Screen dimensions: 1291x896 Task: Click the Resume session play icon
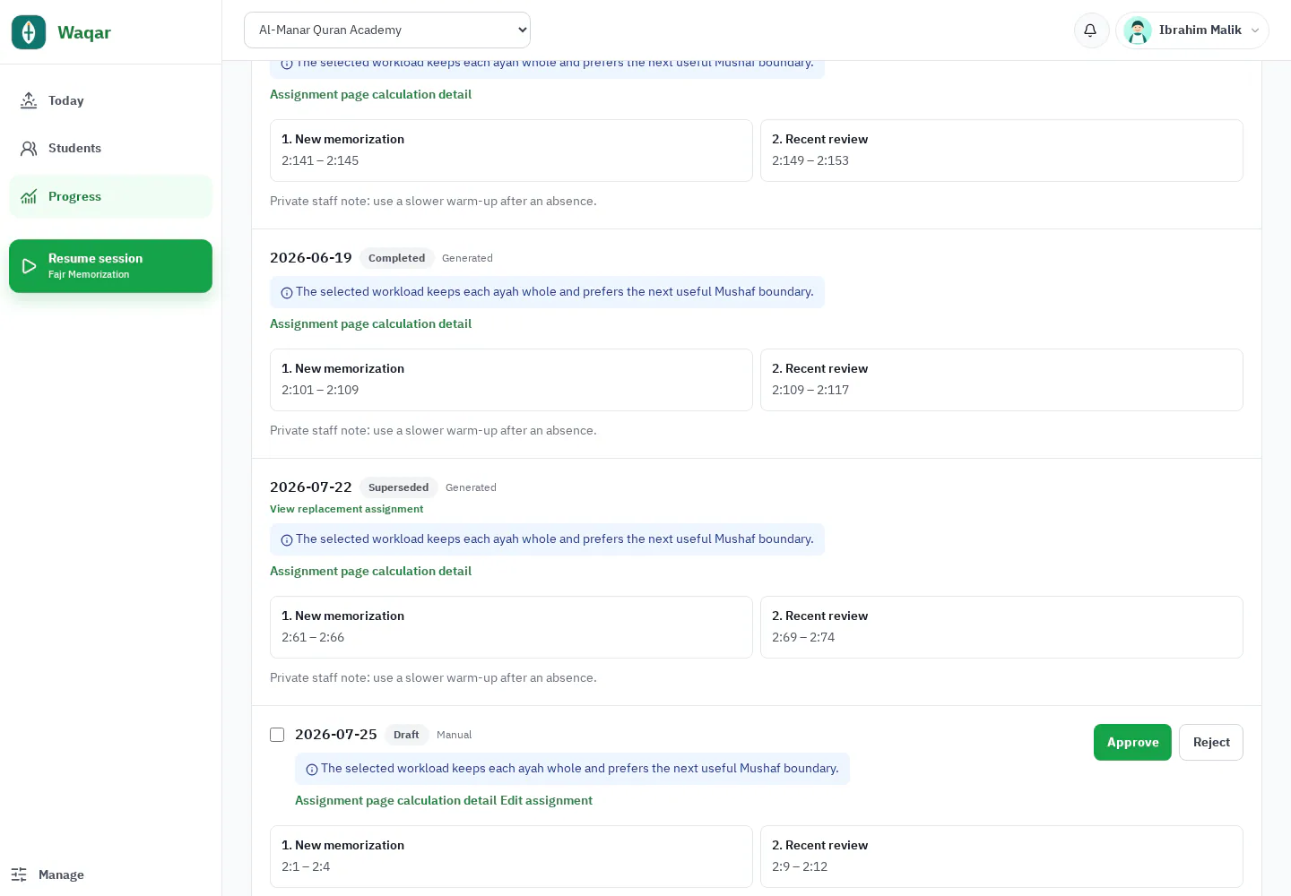pyautogui.click(x=29, y=266)
